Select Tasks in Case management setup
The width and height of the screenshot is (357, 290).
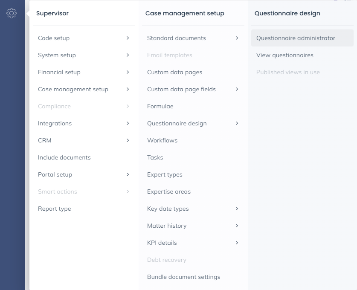click(155, 157)
